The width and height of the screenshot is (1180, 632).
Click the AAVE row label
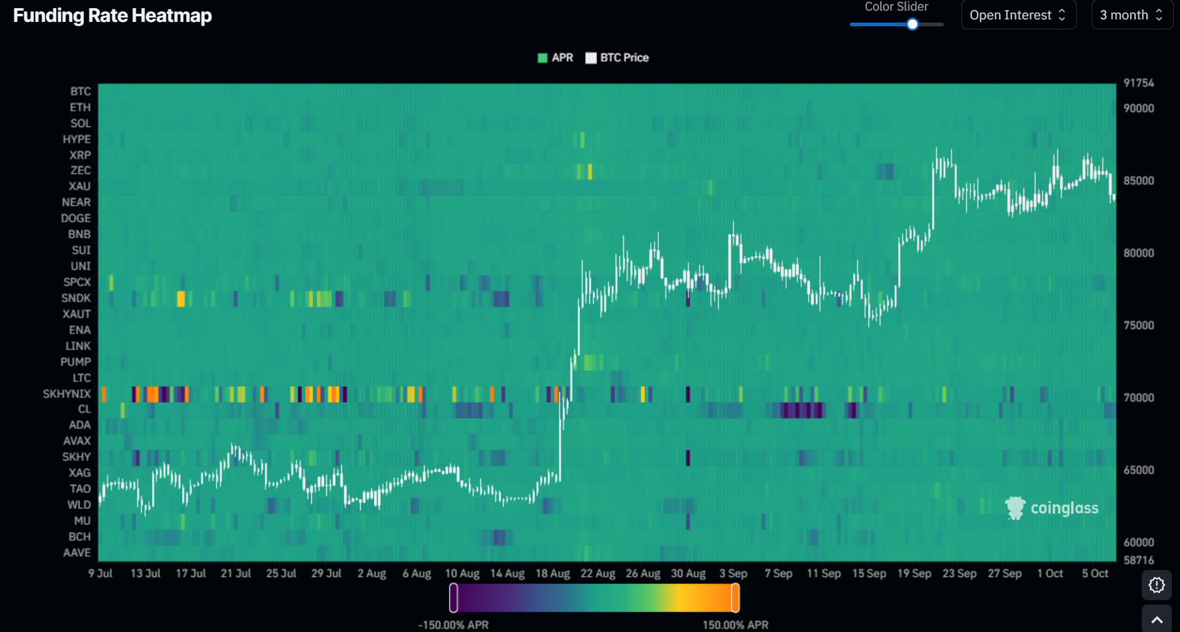coord(77,552)
